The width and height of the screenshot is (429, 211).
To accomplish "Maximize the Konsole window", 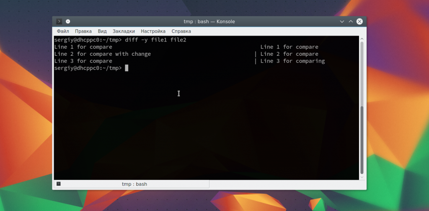I will [x=351, y=21].
